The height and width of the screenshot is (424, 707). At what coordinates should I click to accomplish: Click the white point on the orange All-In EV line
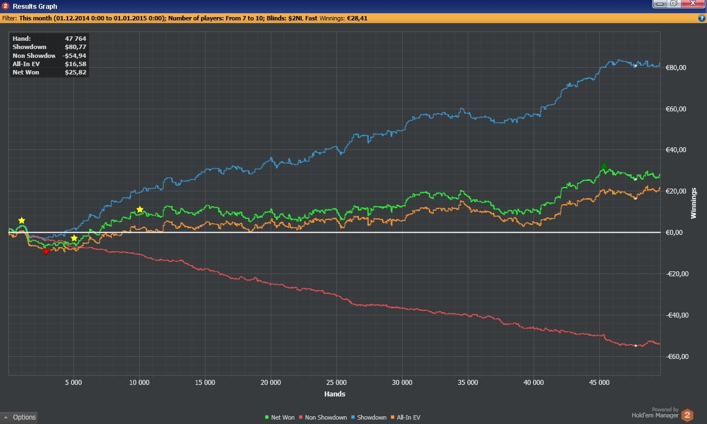pos(636,198)
